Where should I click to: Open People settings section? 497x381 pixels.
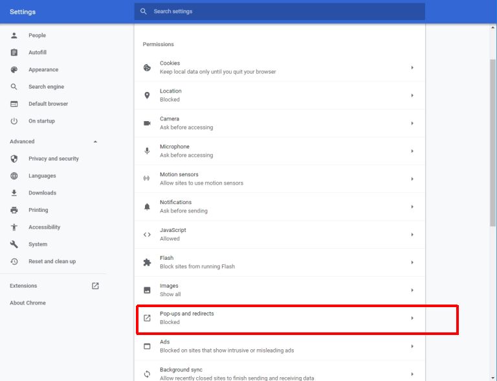(37, 35)
